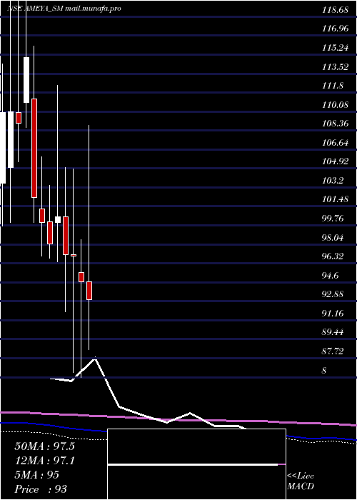Screen dimensions: 357x500
Task: Click the white MACD line peak near 87.72
Action: click(x=95, y=359)
